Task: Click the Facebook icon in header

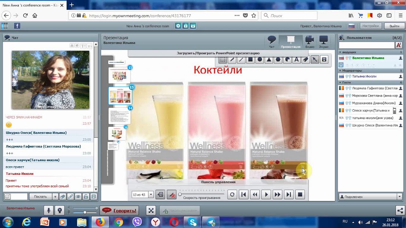Action: 17,26
